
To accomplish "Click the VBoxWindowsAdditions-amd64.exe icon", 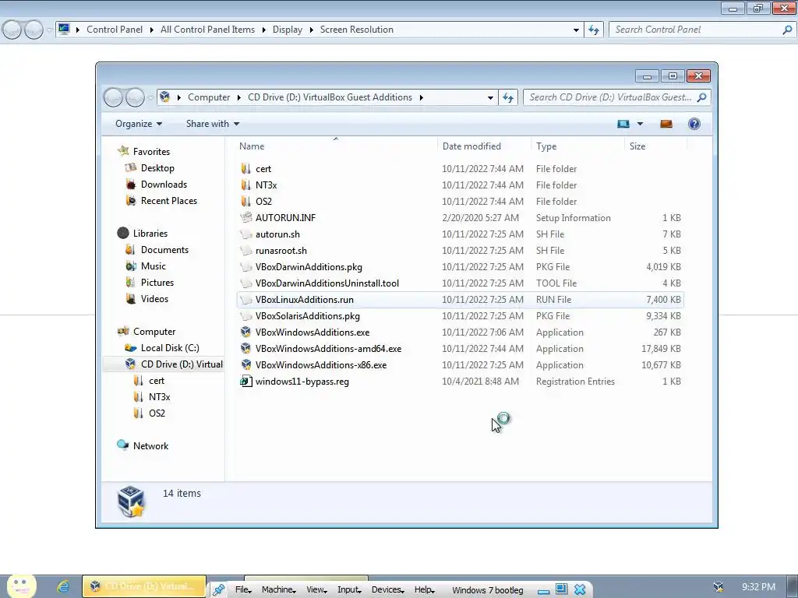I will pyautogui.click(x=245, y=348).
